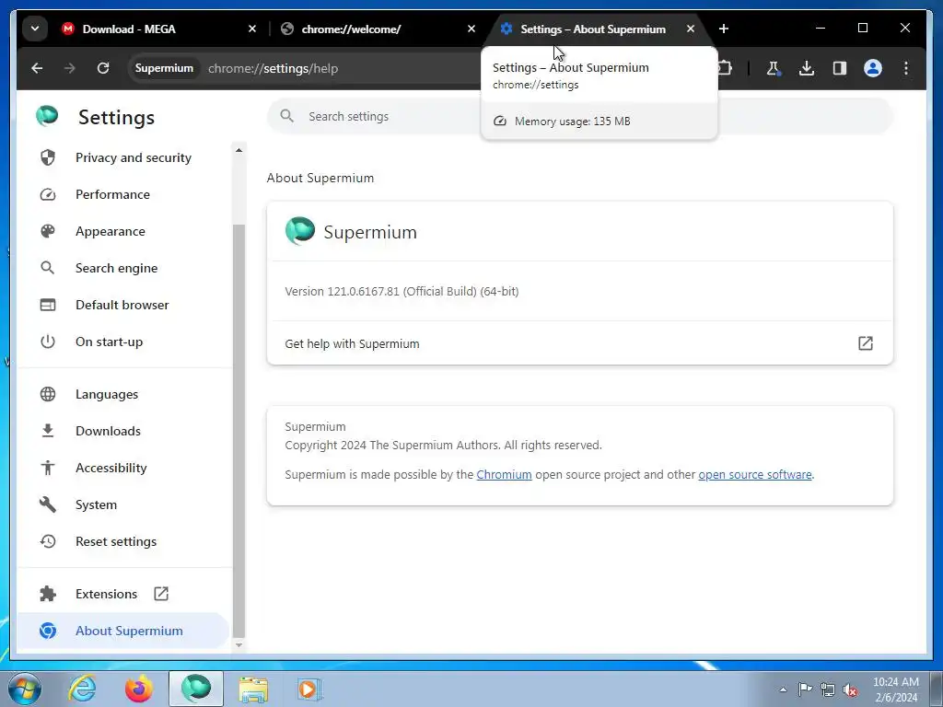This screenshot has width=943, height=707.
Task: Launch Internet Explorer from the taskbar
Action: point(82,689)
